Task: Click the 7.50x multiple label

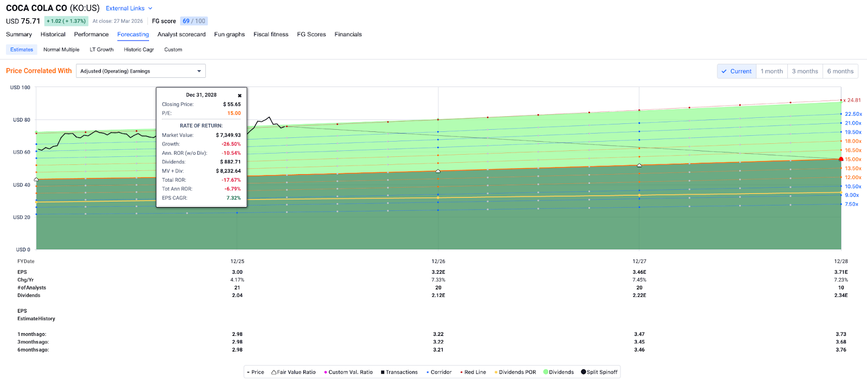Action: click(x=852, y=204)
